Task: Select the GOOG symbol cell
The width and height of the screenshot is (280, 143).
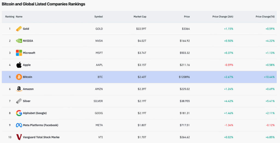Action: (99, 113)
